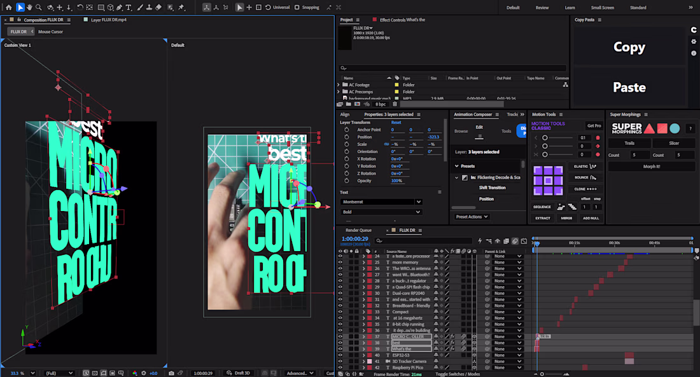Toggle visibility of Raspberry Pi Pico layer
Screen dimensions: 700x377
tap(340, 367)
